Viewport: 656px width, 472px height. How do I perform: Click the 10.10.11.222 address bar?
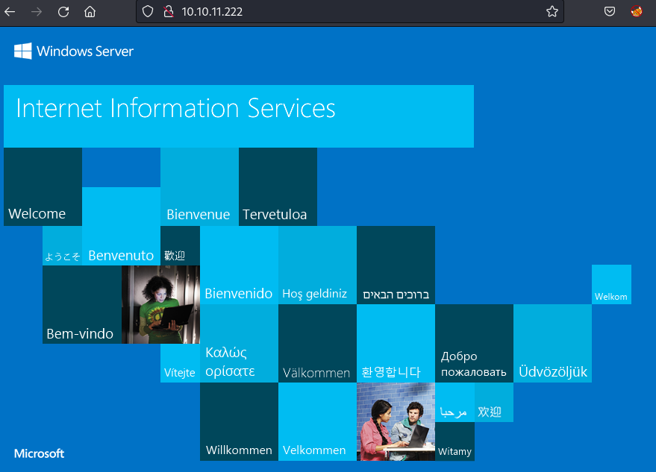coord(336,12)
